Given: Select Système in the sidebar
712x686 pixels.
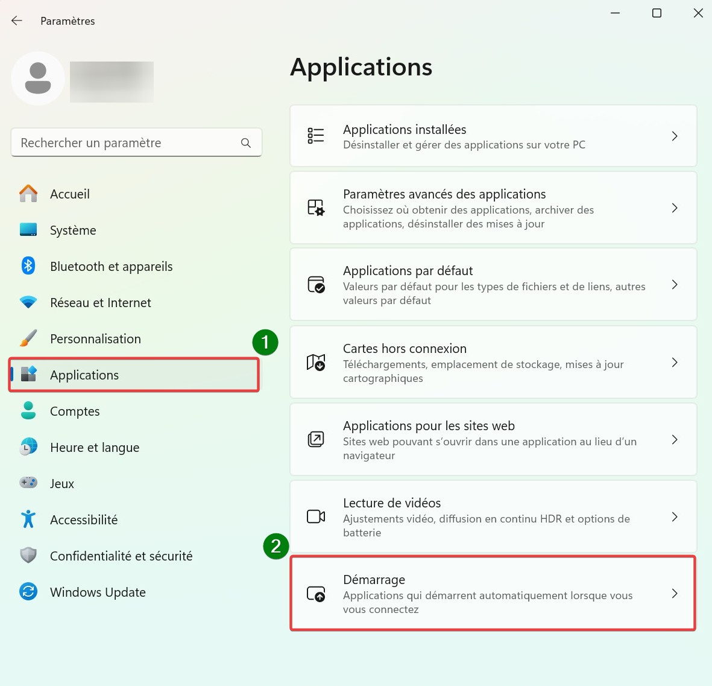Looking at the screenshot, I should (x=136, y=230).
